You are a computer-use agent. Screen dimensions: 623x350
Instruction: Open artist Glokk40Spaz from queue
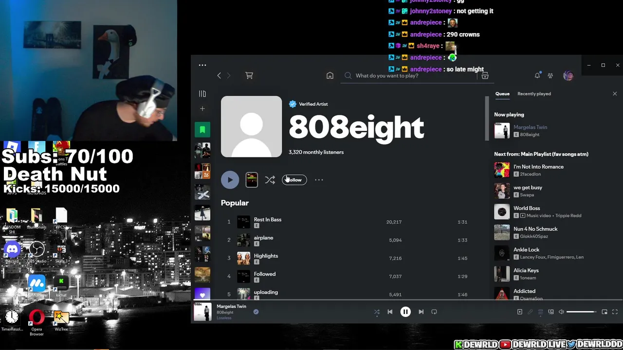point(534,236)
